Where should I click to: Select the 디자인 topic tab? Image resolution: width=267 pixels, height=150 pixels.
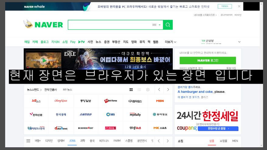(49, 141)
